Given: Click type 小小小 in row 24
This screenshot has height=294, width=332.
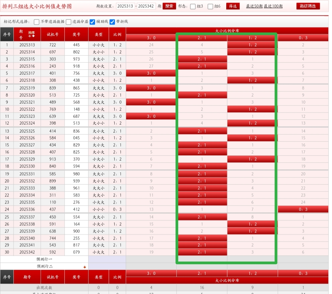Looking at the screenshot, I should (x=98, y=209).
